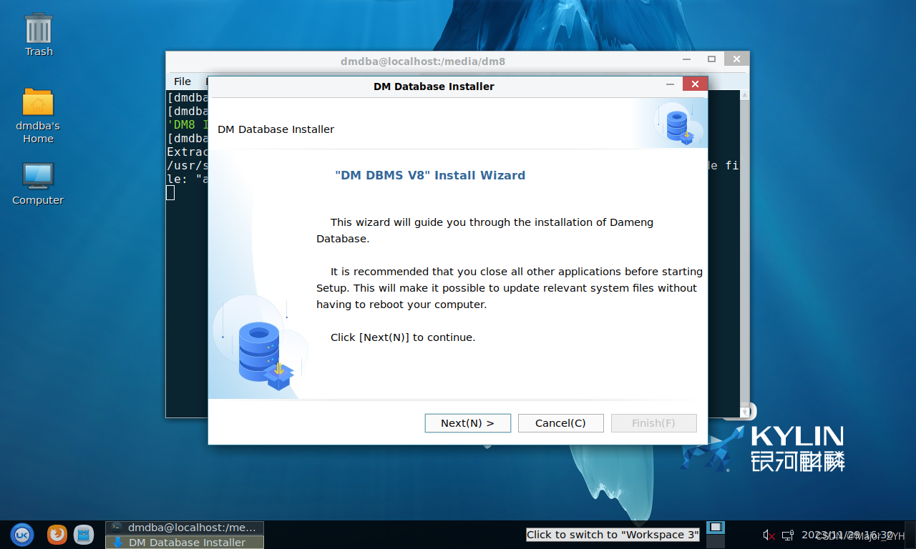Open the terminal's File menu

[x=182, y=81]
